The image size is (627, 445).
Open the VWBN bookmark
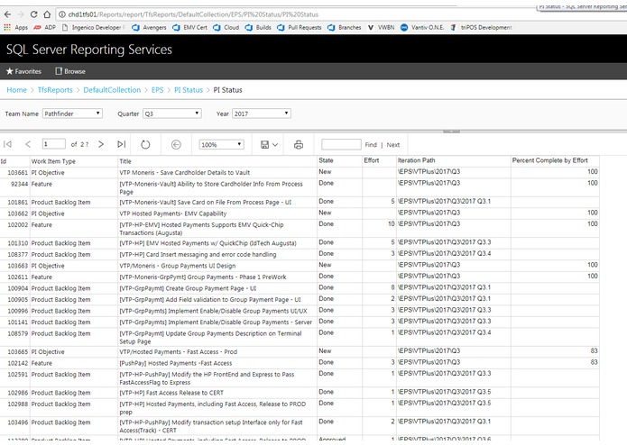(x=381, y=28)
